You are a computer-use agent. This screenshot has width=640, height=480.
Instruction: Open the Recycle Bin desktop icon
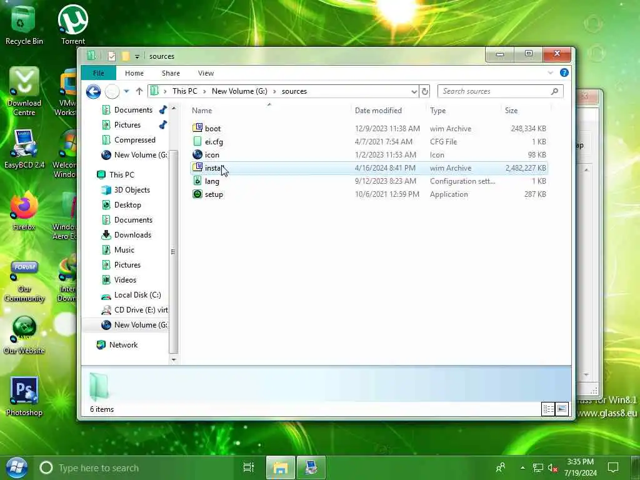click(24, 25)
